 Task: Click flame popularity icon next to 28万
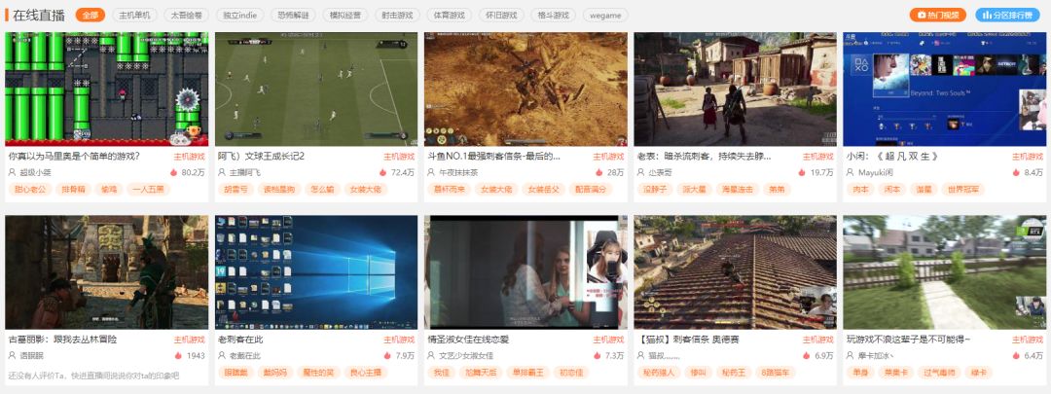click(599, 172)
